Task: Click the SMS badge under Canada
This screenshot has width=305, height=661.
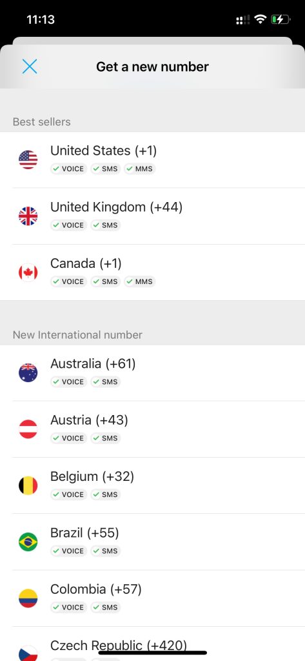Action: pyautogui.click(x=105, y=281)
